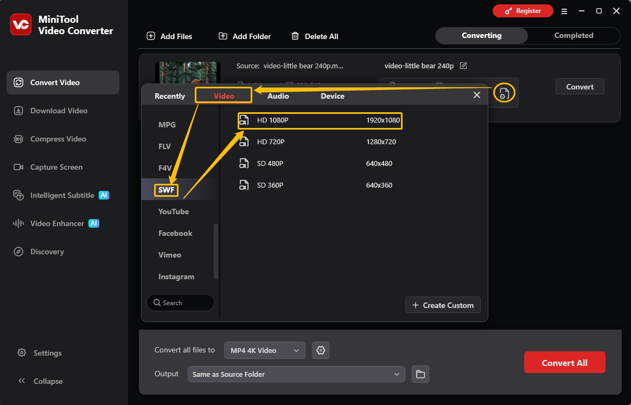This screenshot has height=405, width=631.
Task: Click the Download Video icon
Action: pyautogui.click(x=18, y=111)
